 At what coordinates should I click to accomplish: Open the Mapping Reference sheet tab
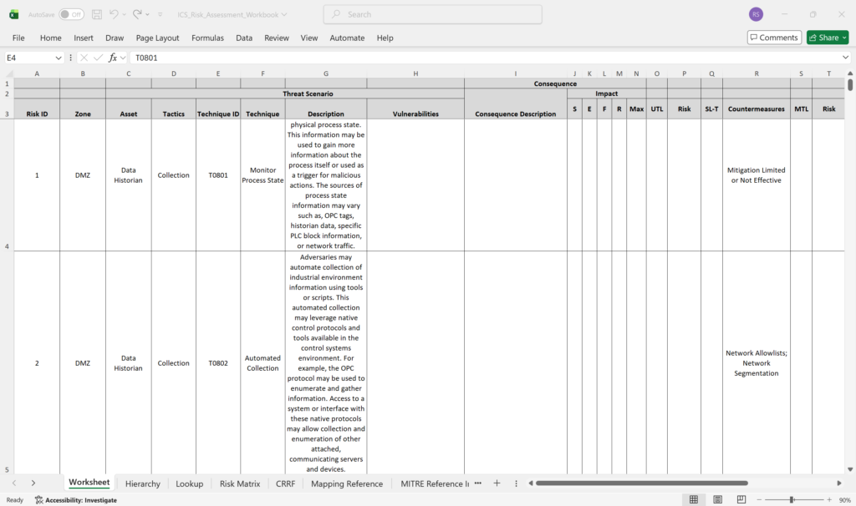click(347, 483)
